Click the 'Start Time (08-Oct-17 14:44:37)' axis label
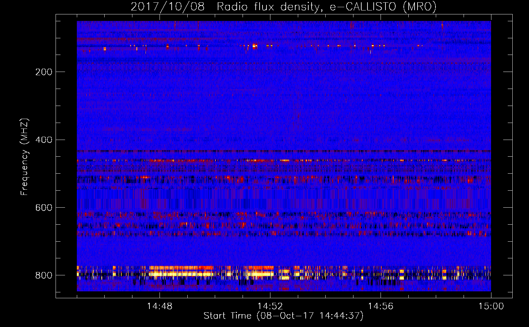Viewport: 529px width, 327px height. pos(283,316)
